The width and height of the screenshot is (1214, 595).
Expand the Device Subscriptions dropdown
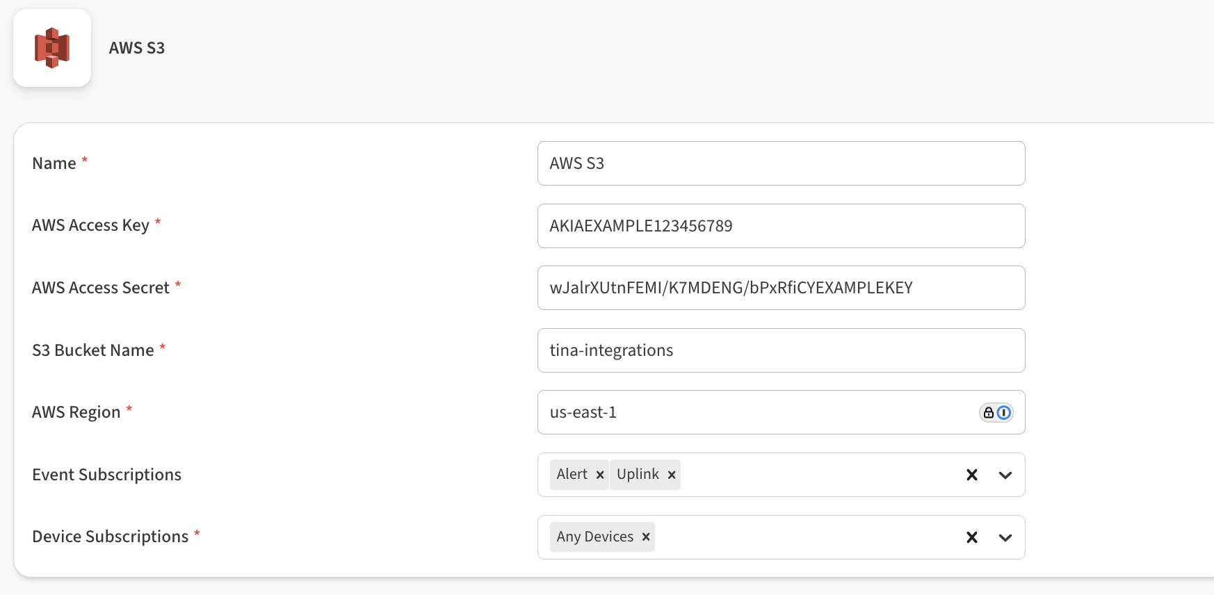[1005, 537]
